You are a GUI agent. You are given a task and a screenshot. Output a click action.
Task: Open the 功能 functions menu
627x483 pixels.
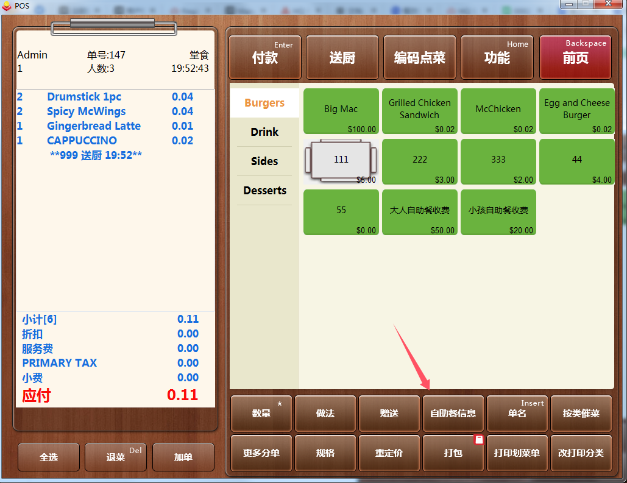point(497,57)
